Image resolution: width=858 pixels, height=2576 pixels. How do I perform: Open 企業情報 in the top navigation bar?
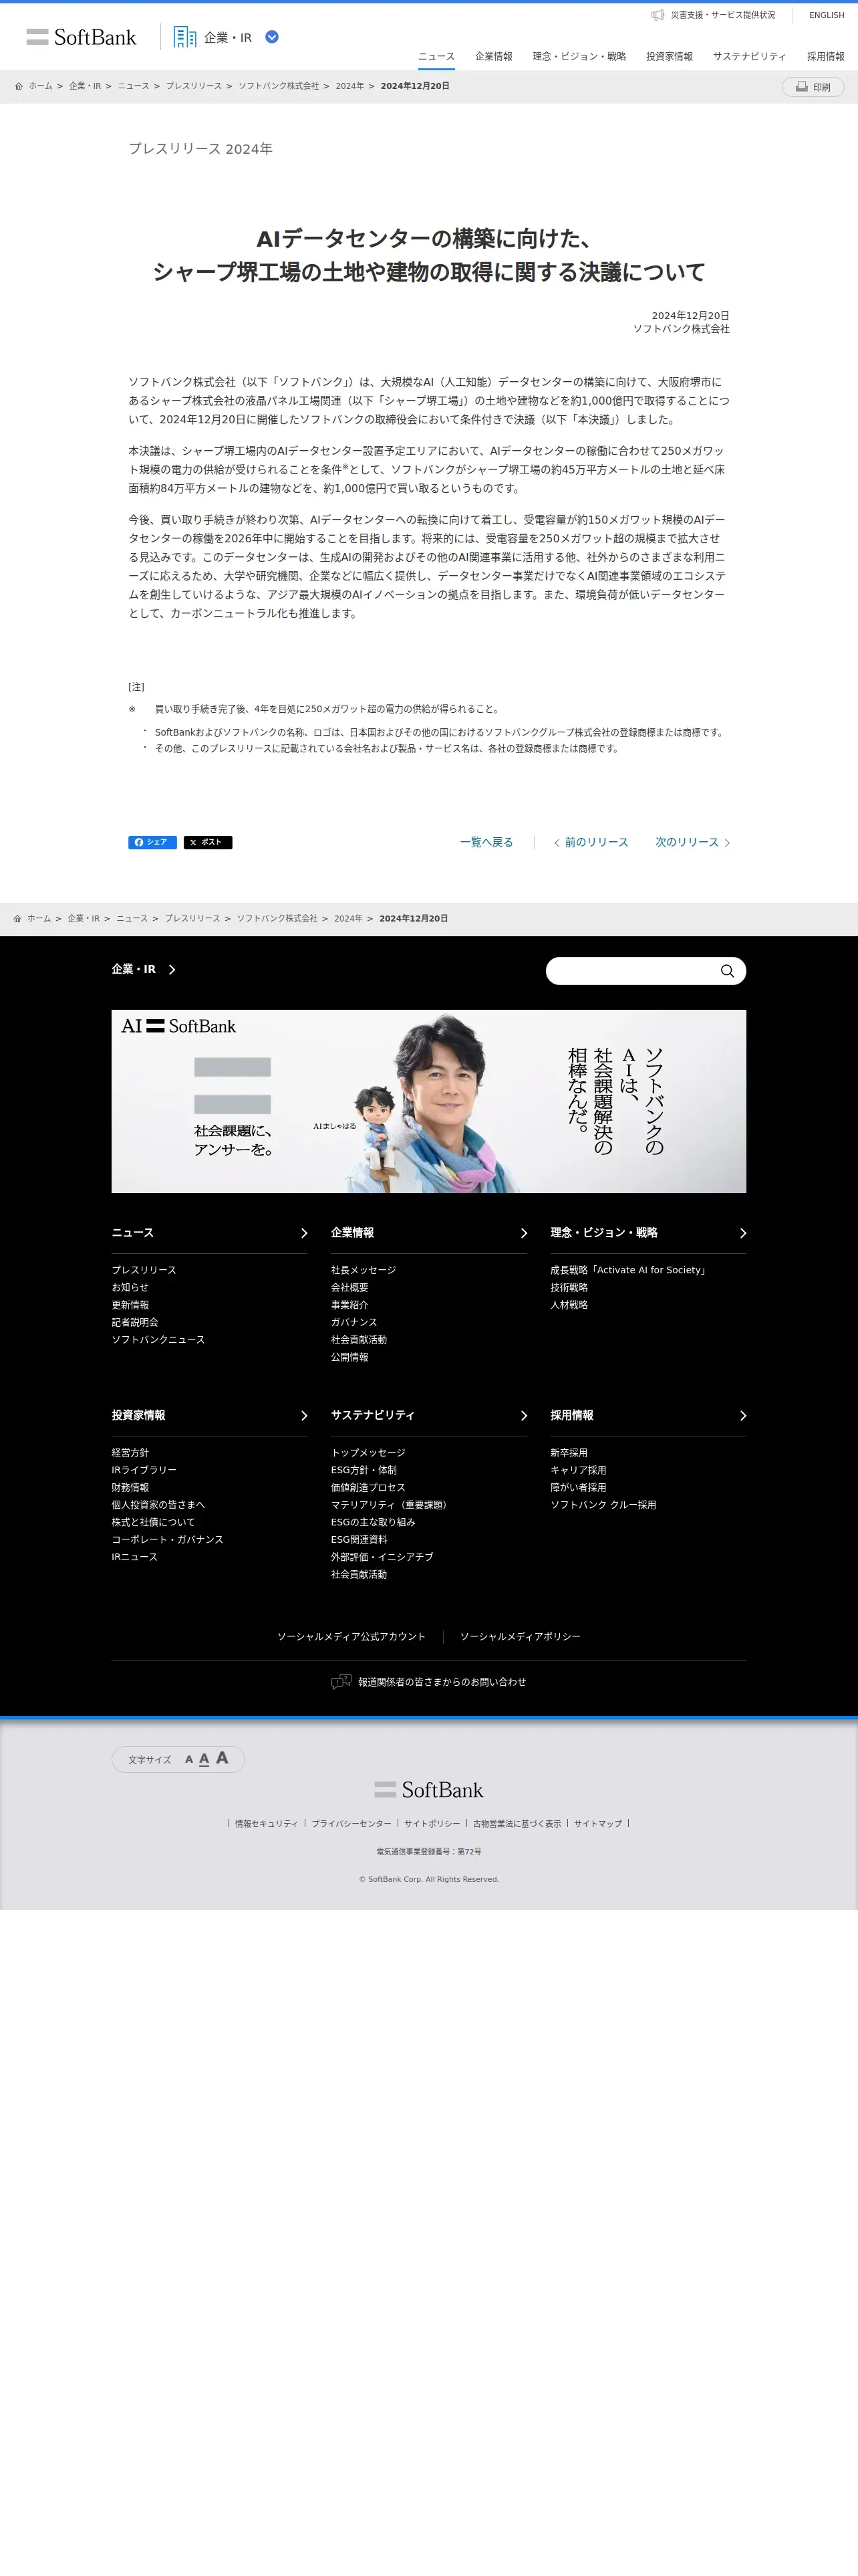coord(493,56)
